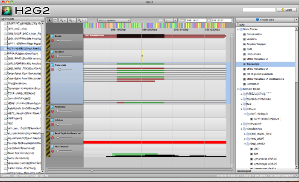The width and height of the screenshot is (299, 182).
Task: Select the hand pan tool
Action: coord(55,20)
